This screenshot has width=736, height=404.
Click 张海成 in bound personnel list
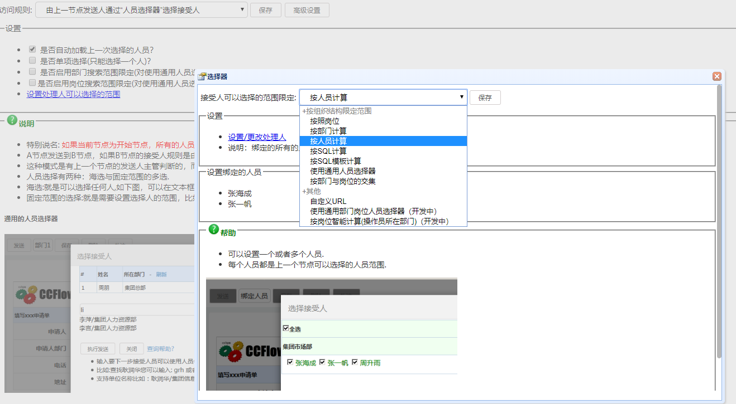click(240, 193)
